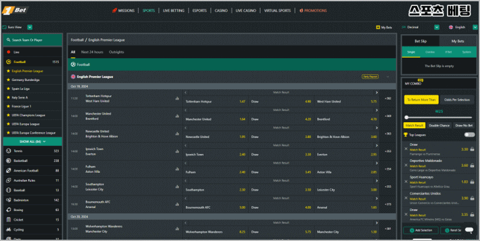Open statistics icon for Bournemouth vs Arsenal
Image resolution: width=480 pixels, height=241 pixels.
coord(177,205)
